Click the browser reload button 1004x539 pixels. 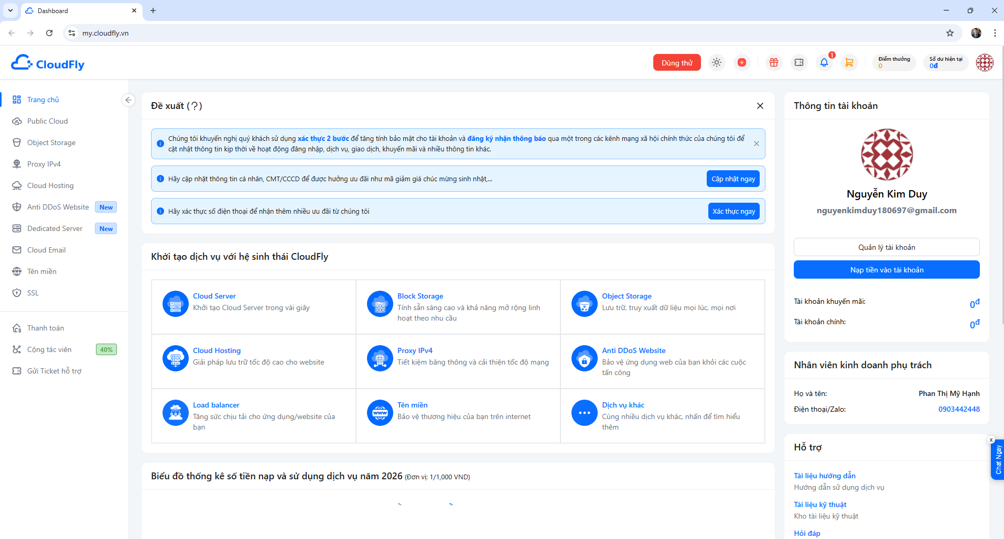(x=49, y=33)
